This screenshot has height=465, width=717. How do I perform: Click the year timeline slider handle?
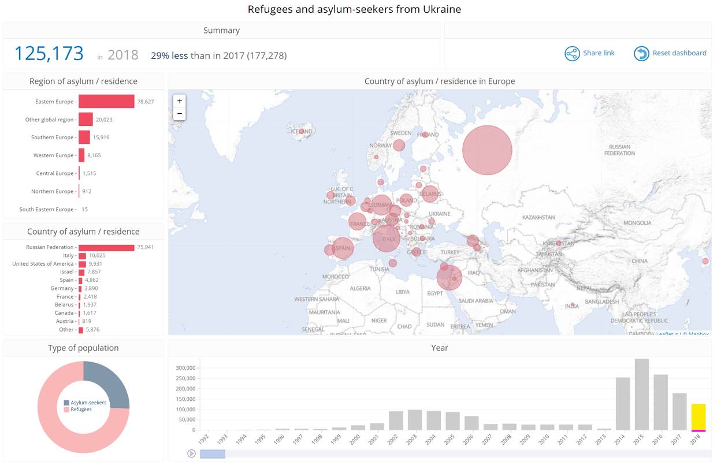[x=212, y=454]
